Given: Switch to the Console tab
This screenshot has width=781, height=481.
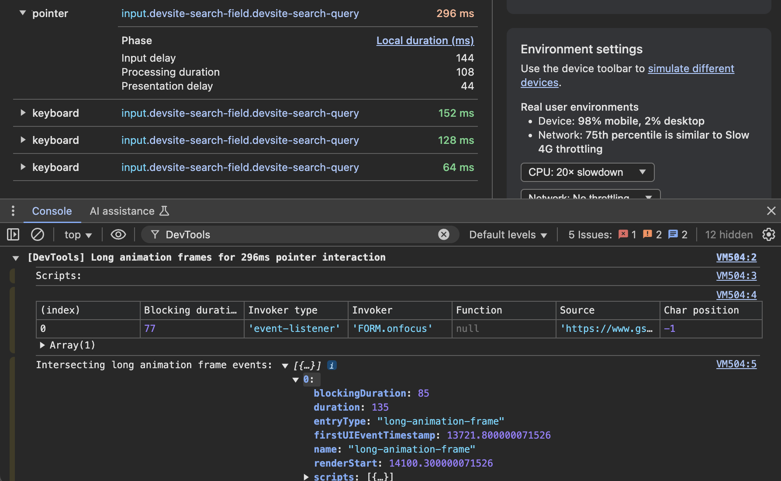Looking at the screenshot, I should point(52,211).
